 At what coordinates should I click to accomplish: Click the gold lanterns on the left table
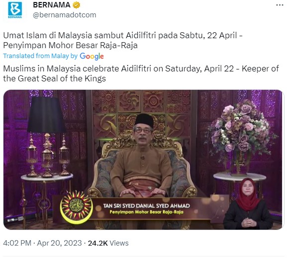[48, 156]
